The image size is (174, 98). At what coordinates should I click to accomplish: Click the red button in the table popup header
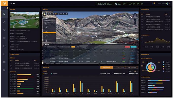tap(127, 47)
